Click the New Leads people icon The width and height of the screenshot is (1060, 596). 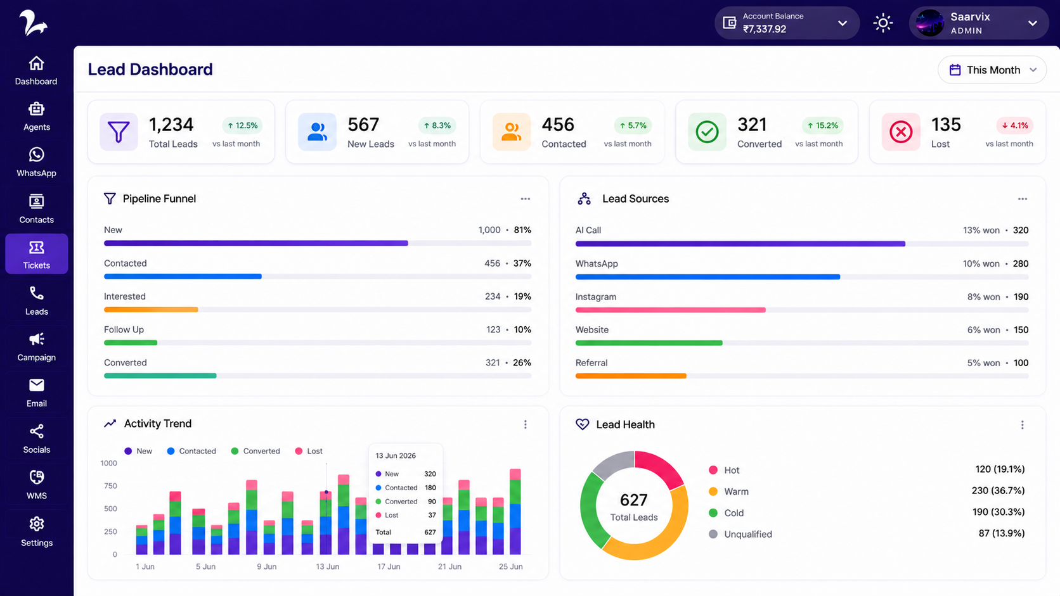coord(317,132)
